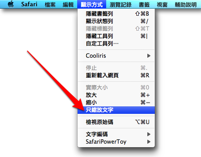Toggle 只縮放文字 option
Viewport: 201px width, 157px height.
click(116, 110)
